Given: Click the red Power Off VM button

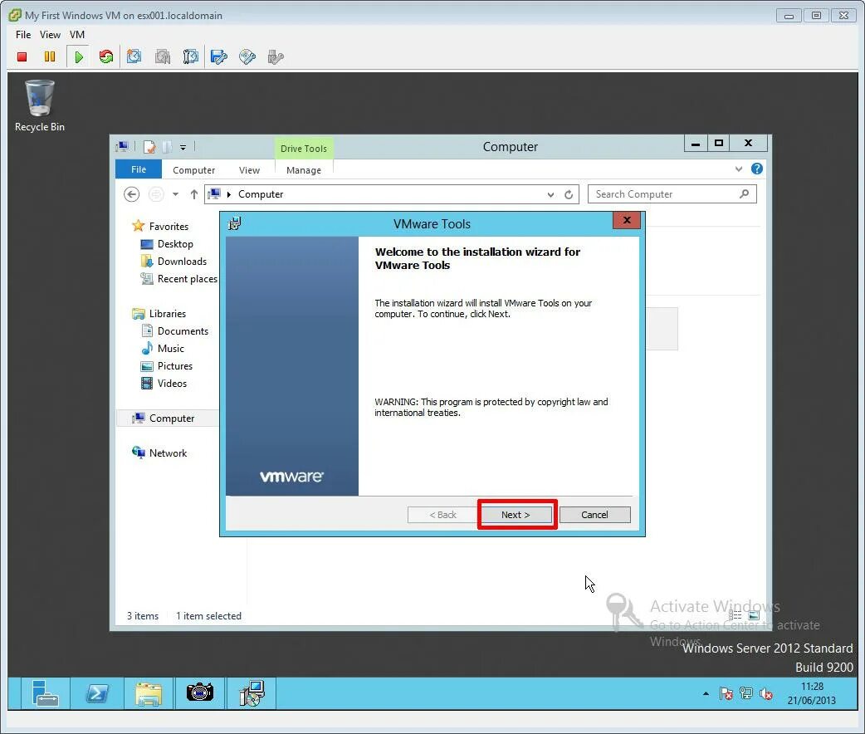Looking at the screenshot, I should click(22, 56).
